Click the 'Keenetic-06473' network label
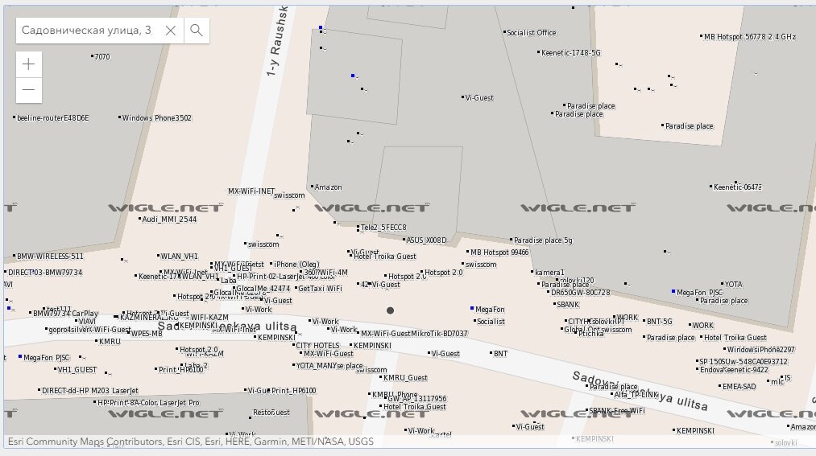 [x=737, y=187]
